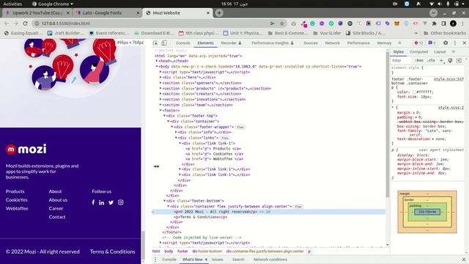Toggle the device toolbar icon in DevTools
The width and height of the screenshot is (469, 264).
164,43
